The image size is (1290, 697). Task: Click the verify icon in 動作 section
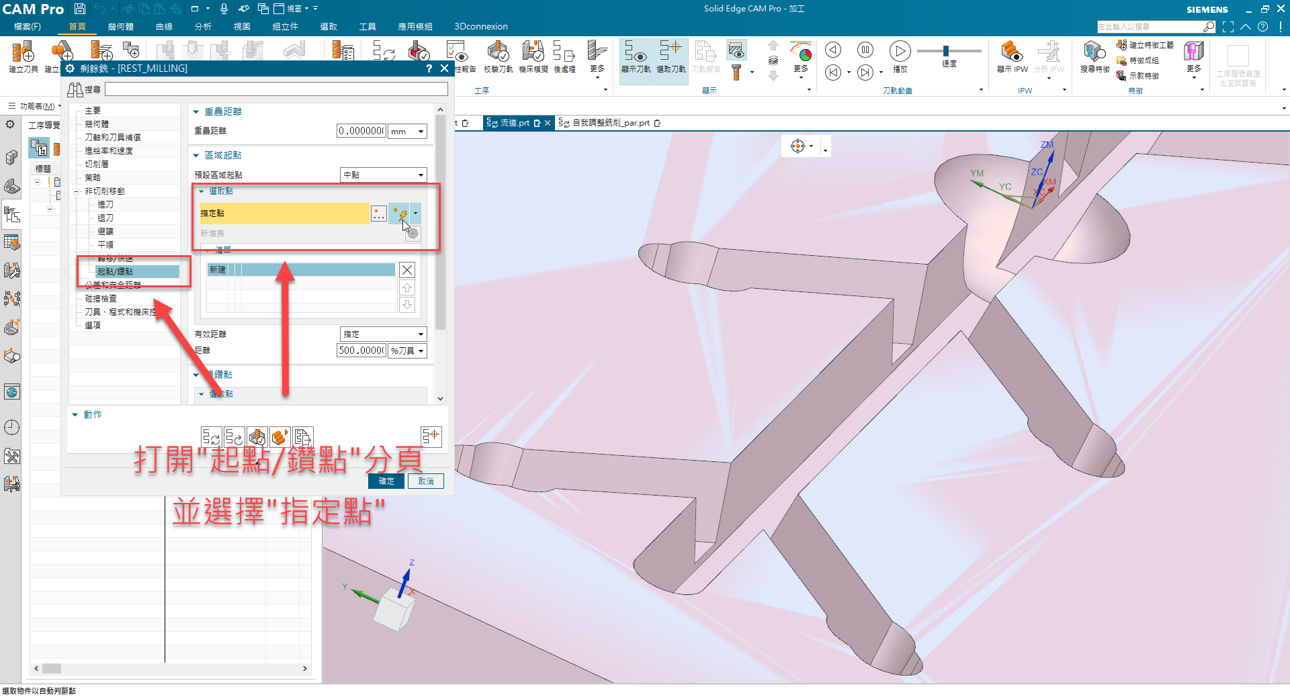pos(257,437)
